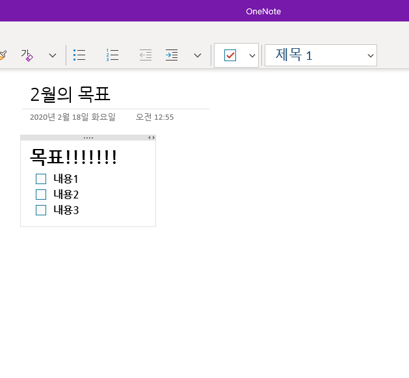Click the 내용1 text
The image size is (409, 378).
click(66, 179)
